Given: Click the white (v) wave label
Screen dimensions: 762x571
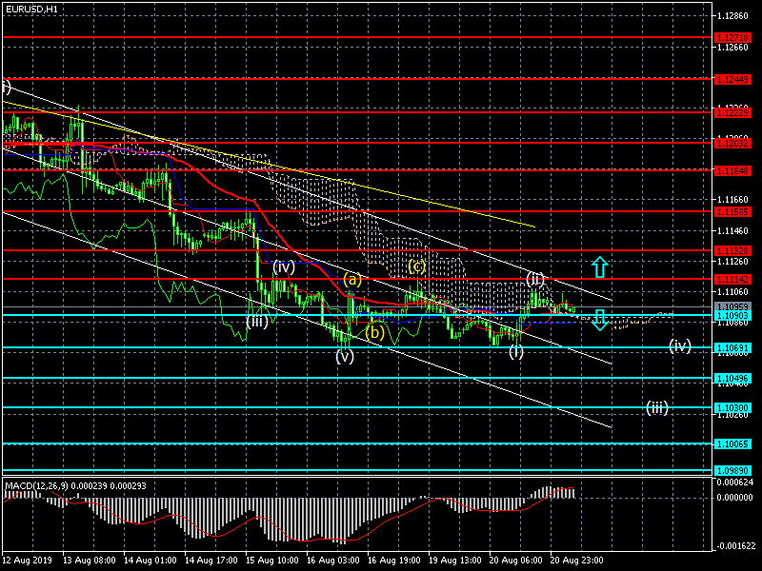Looking at the screenshot, I should click(x=345, y=356).
